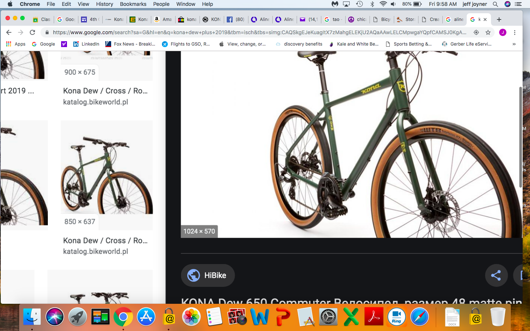This screenshot has width=530, height=331.
Task: Open Microsoft PowerPoint in the Dock
Action: click(x=283, y=317)
